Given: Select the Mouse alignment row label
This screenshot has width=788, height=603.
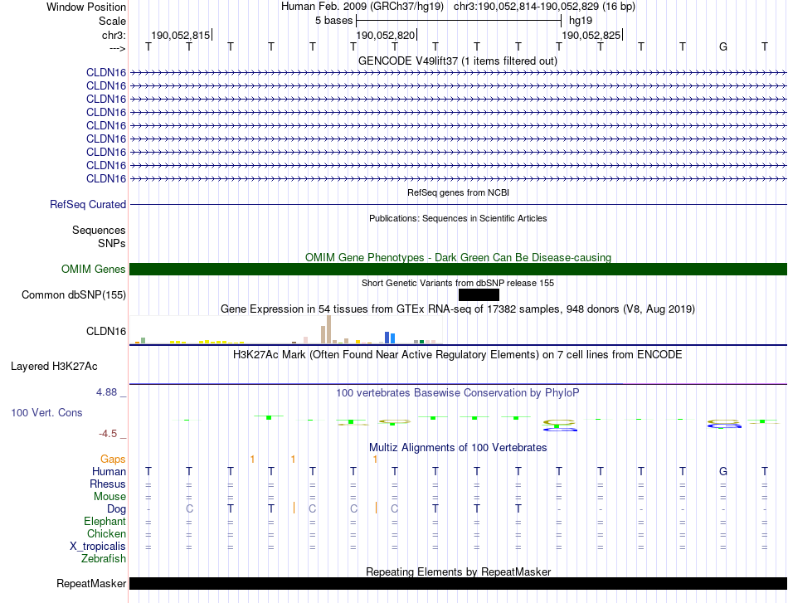Looking at the screenshot, I should pyautogui.click(x=109, y=497).
